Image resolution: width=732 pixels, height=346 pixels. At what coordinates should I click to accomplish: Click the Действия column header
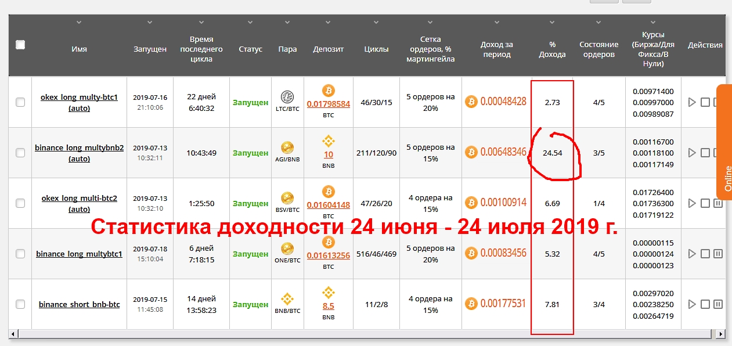click(x=705, y=45)
